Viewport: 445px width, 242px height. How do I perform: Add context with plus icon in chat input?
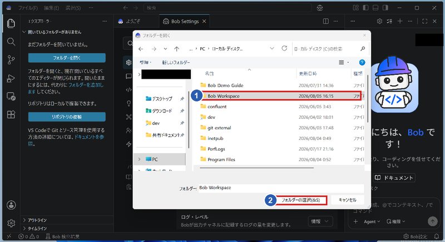coord(355,221)
